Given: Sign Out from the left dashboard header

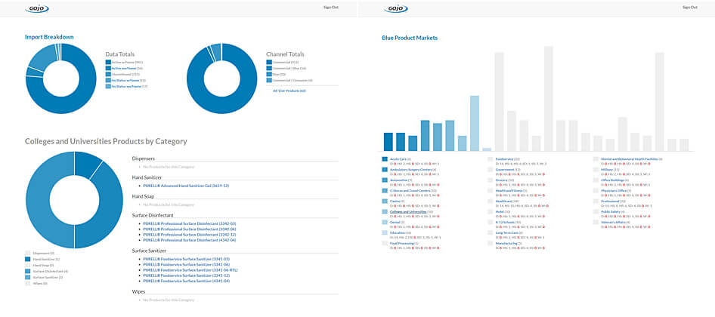Looking at the screenshot, I should click(330, 7).
